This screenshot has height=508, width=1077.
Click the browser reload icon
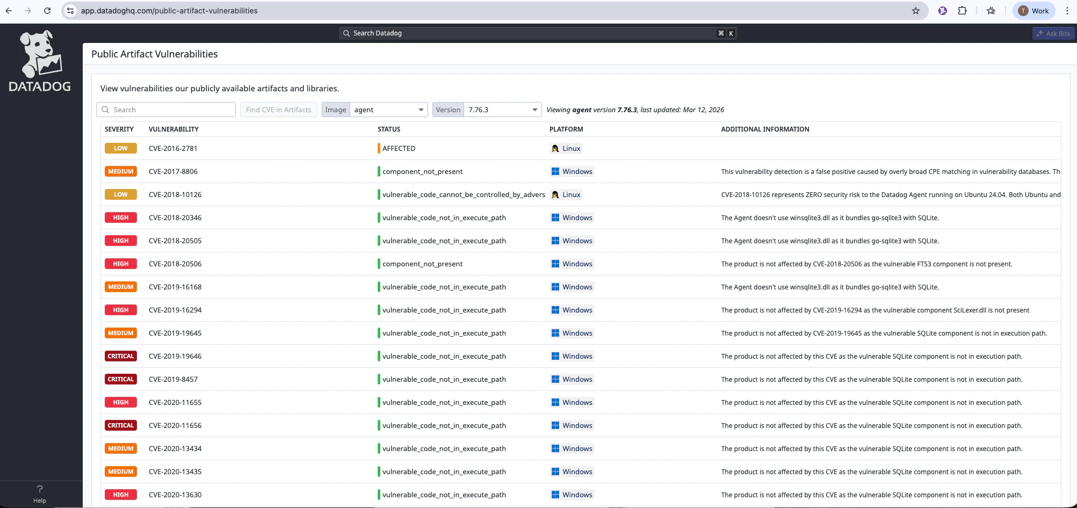tap(47, 11)
